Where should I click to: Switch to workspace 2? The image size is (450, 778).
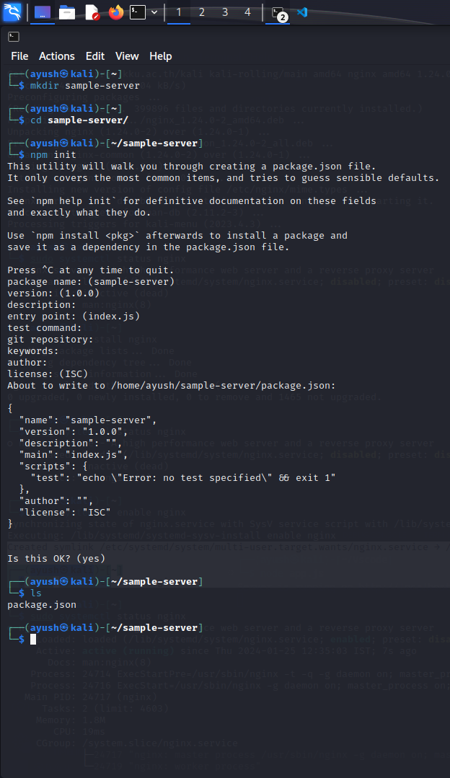[x=201, y=12]
